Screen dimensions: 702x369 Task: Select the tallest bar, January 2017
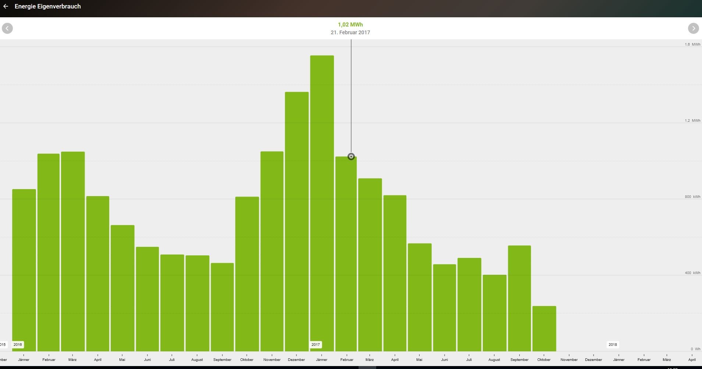pos(322,203)
